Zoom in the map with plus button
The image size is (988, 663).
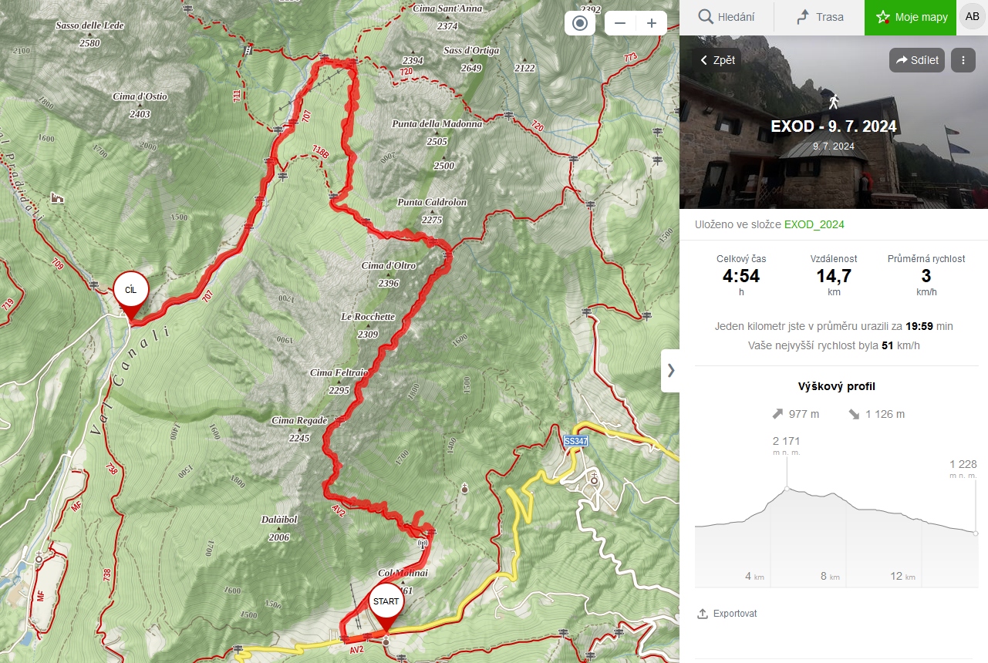652,23
